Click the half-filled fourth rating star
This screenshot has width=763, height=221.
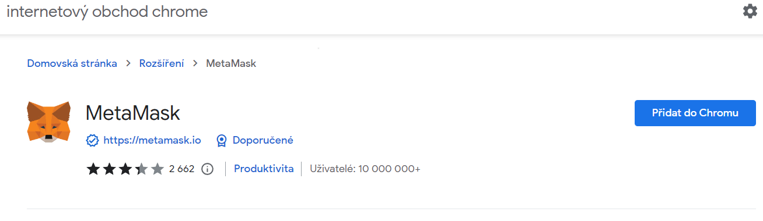(x=141, y=169)
